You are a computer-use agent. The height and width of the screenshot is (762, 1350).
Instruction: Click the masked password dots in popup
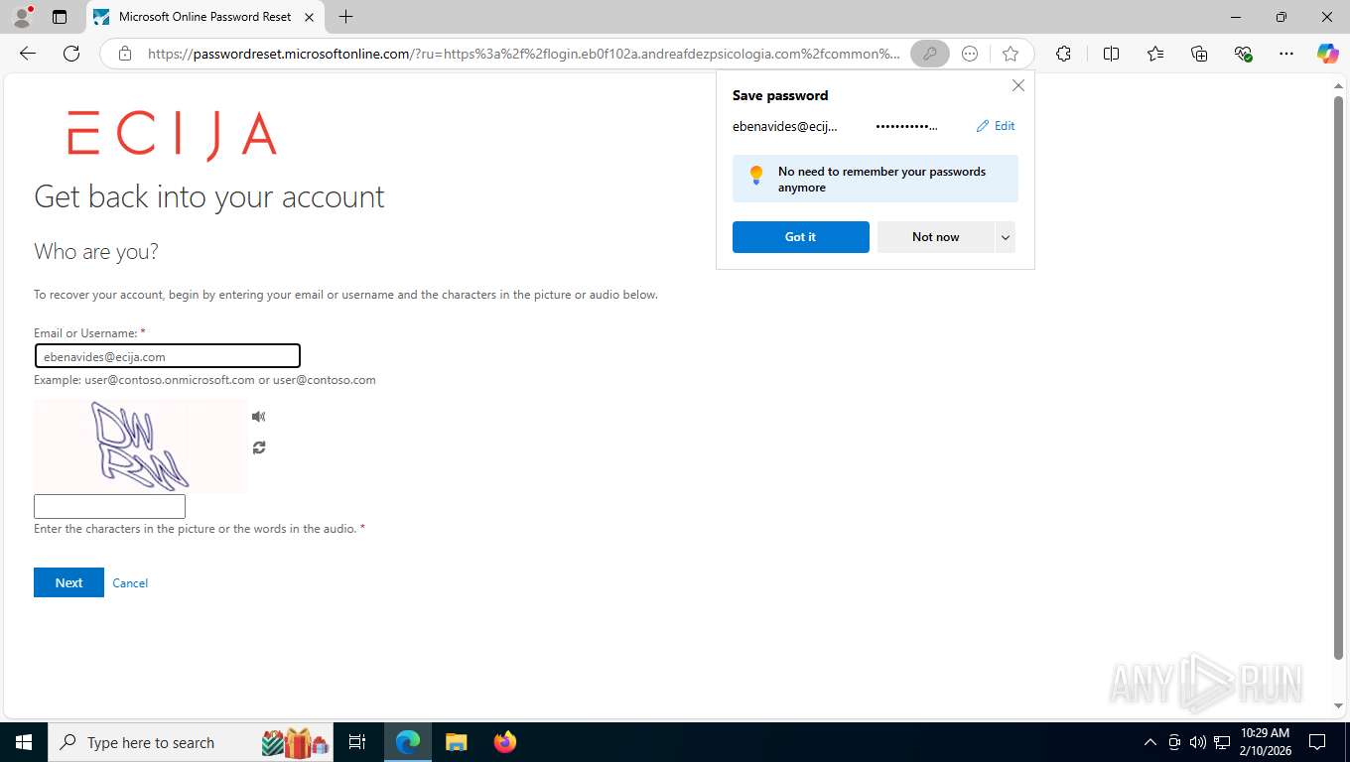point(906,126)
